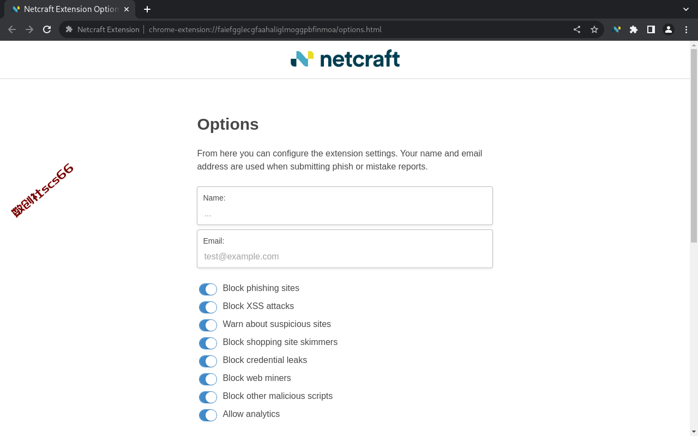Image resolution: width=698 pixels, height=436 pixels.
Task: Disable Warn about suspicious sites switch
Action: tap(208, 325)
